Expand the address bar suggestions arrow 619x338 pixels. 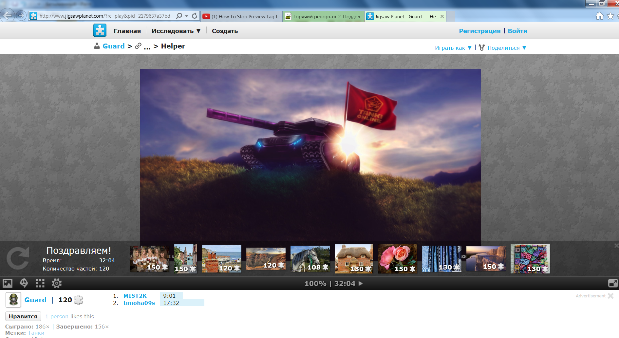point(187,16)
